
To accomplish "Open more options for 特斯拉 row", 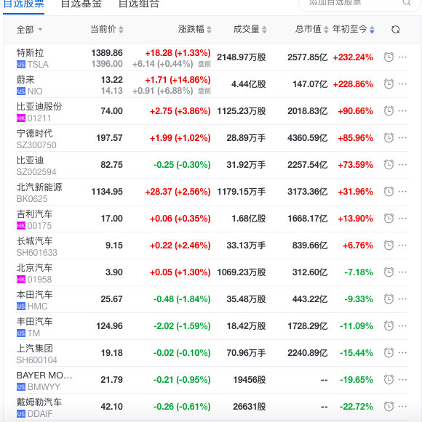I will (x=402, y=57).
